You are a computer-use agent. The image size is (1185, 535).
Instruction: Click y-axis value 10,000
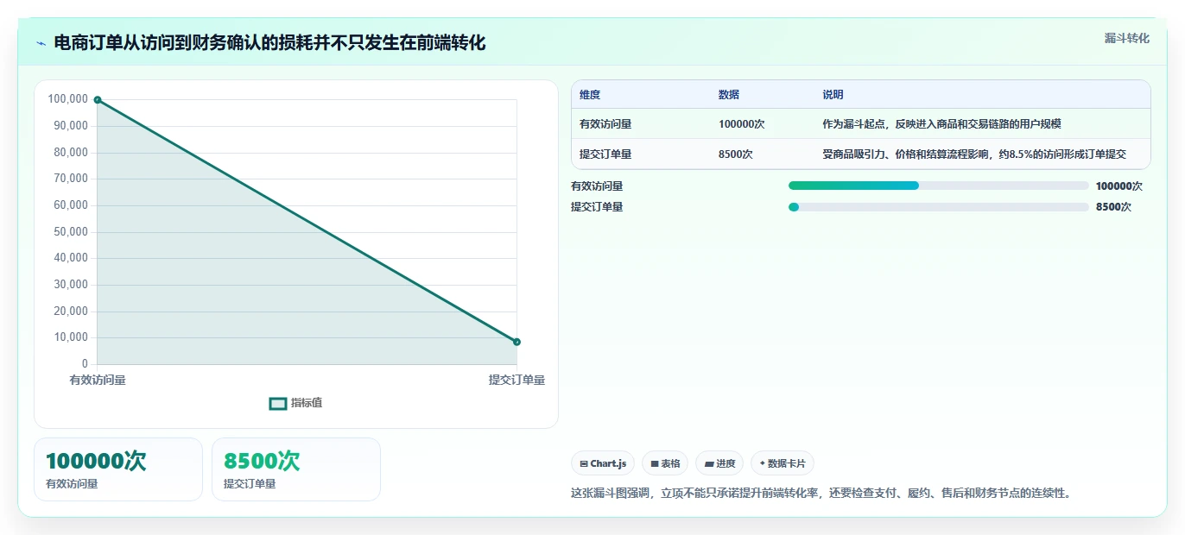click(71, 337)
